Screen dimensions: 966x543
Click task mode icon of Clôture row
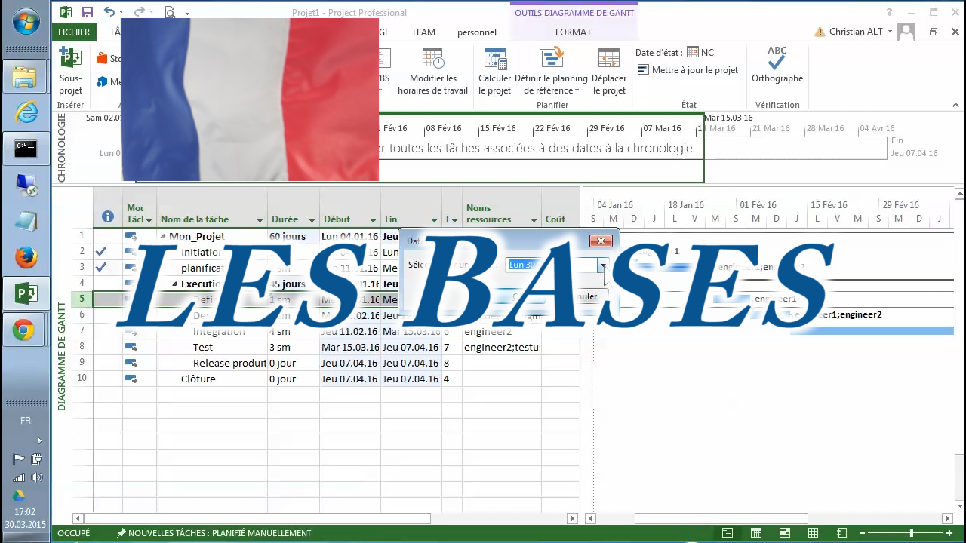(x=131, y=379)
